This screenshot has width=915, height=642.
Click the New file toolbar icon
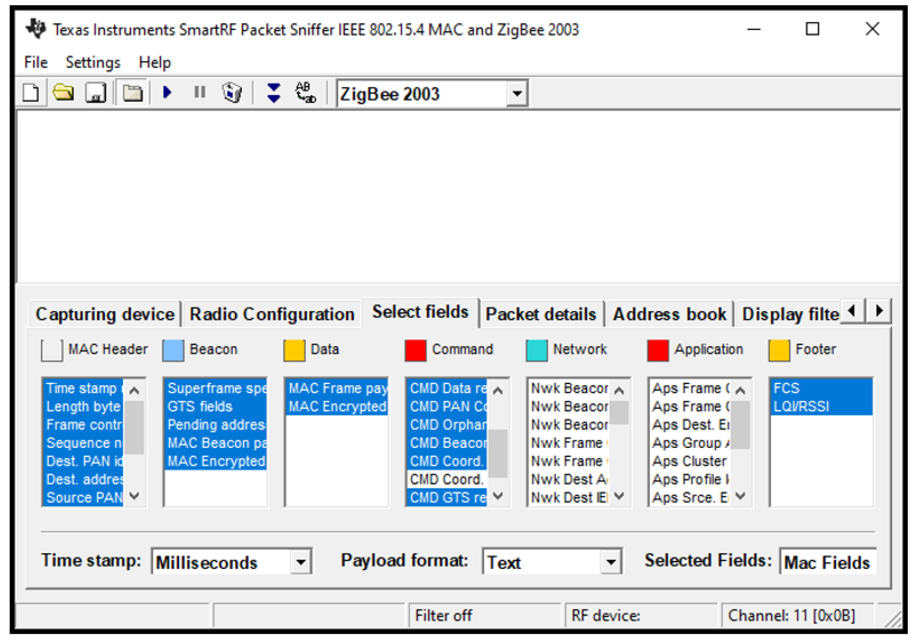tap(31, 93)
